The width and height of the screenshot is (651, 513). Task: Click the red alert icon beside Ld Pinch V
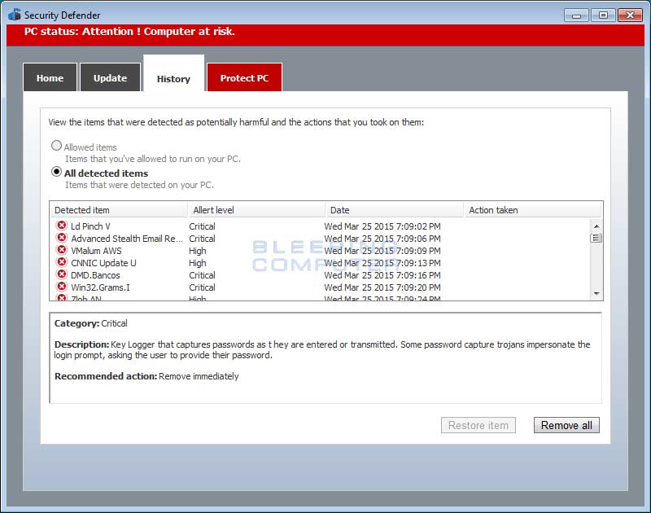63,226
